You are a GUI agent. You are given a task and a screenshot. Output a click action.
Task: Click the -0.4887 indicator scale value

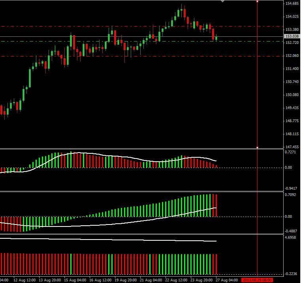tap(291, 231)
